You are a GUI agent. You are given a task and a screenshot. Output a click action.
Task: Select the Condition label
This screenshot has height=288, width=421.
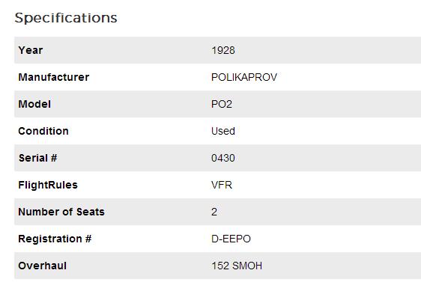click(x=43, y=131)
